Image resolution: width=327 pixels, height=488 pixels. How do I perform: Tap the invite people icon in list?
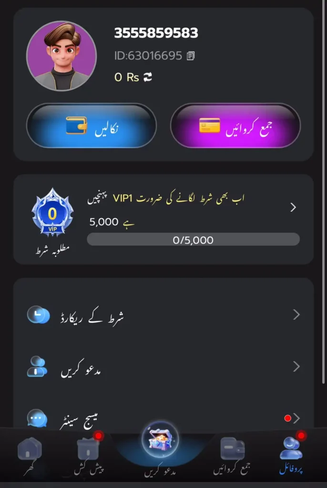[37, 366]
